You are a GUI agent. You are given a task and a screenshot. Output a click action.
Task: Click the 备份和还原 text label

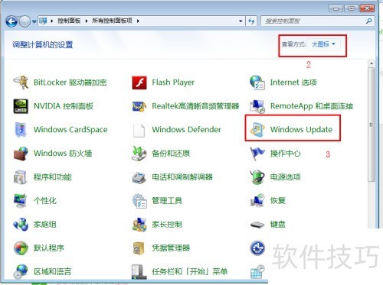coord(171,154)
